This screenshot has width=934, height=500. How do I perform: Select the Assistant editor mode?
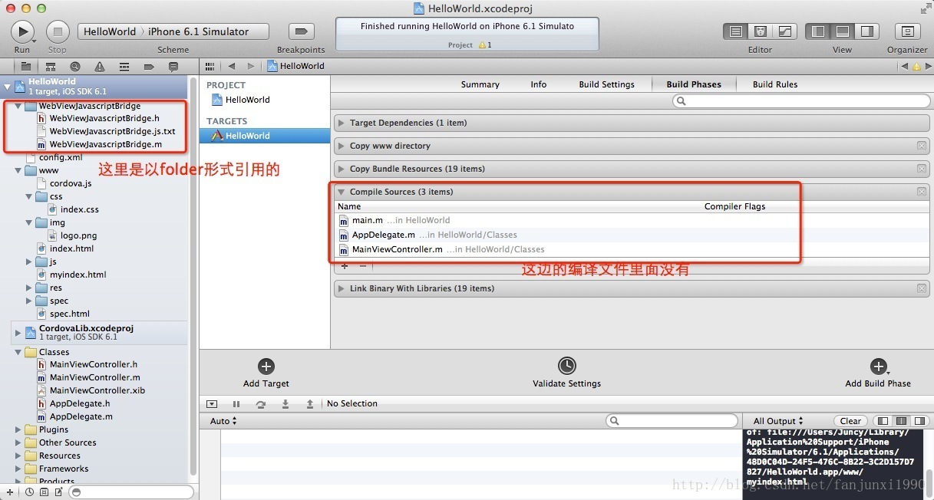[761, 31]
